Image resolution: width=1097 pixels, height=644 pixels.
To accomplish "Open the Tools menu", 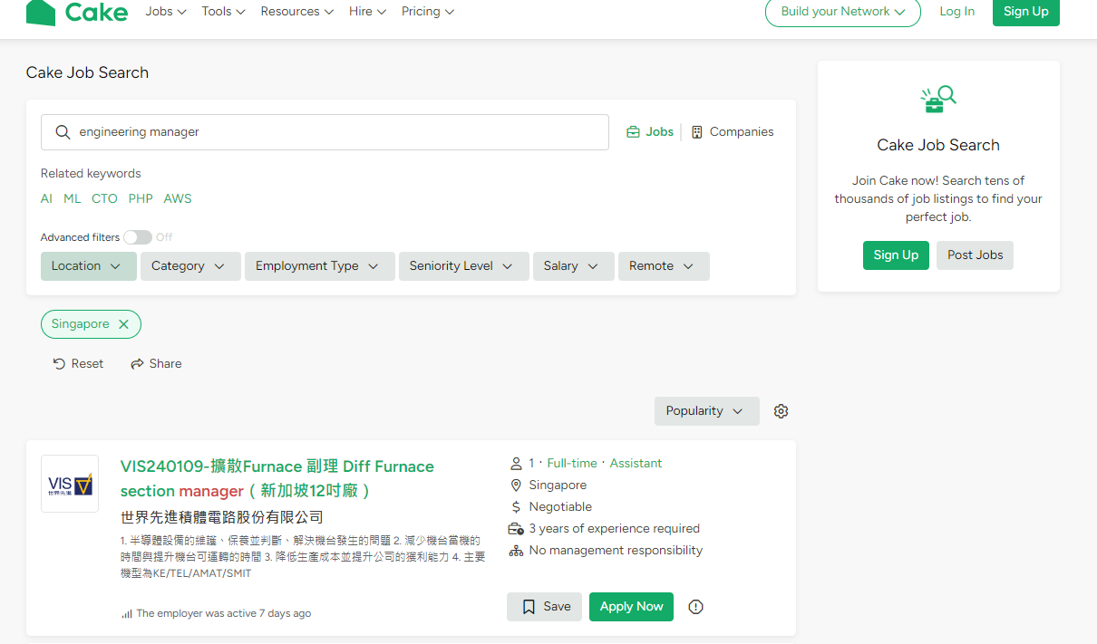I will pos(223,12).
